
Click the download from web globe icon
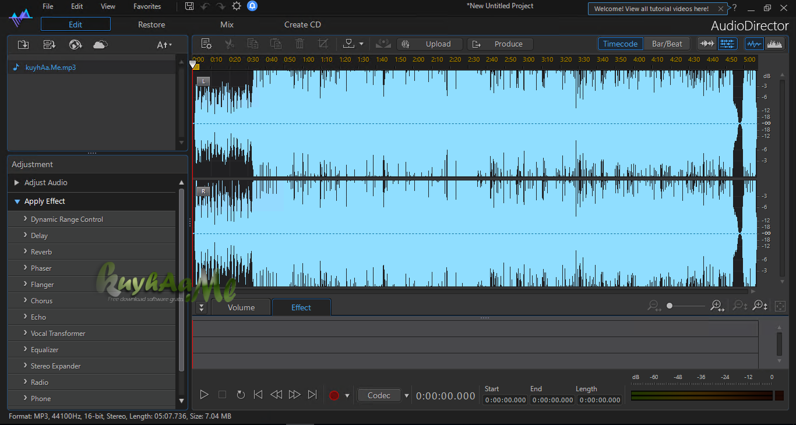click(x=75, y=45)
